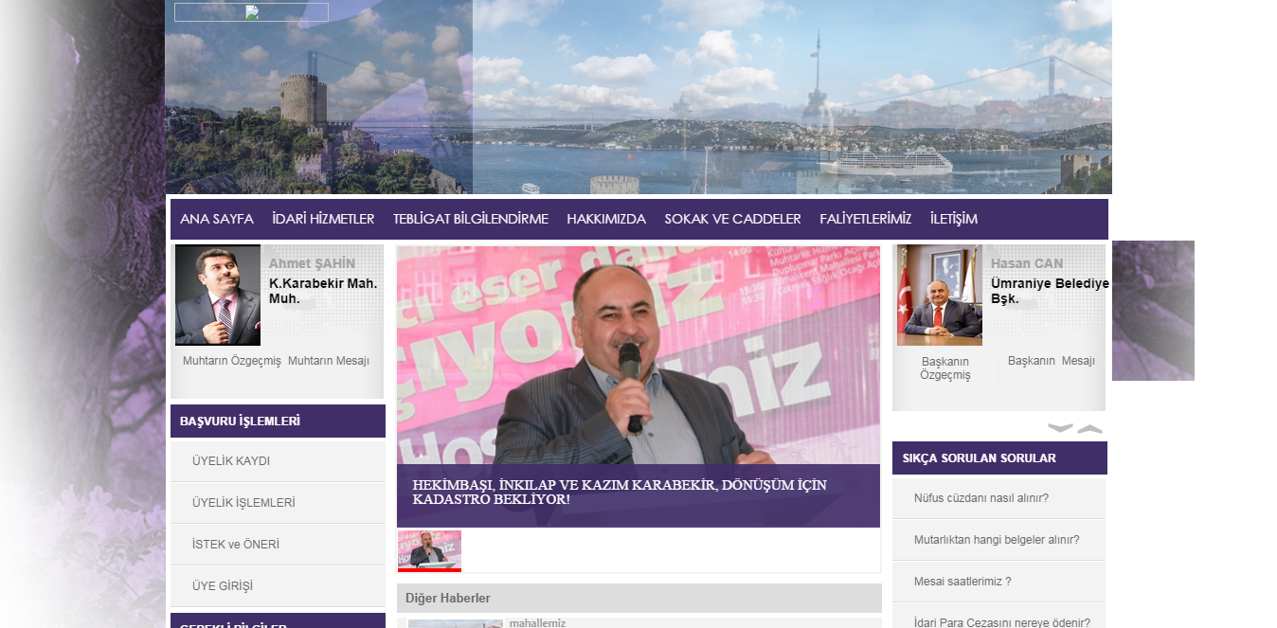Click Hasan CAN's portrait photo

940,296
